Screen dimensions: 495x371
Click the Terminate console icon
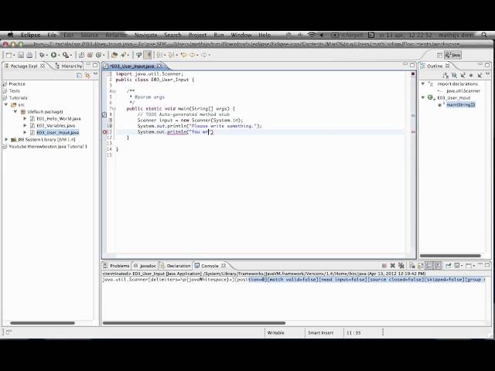coord(384,266)
